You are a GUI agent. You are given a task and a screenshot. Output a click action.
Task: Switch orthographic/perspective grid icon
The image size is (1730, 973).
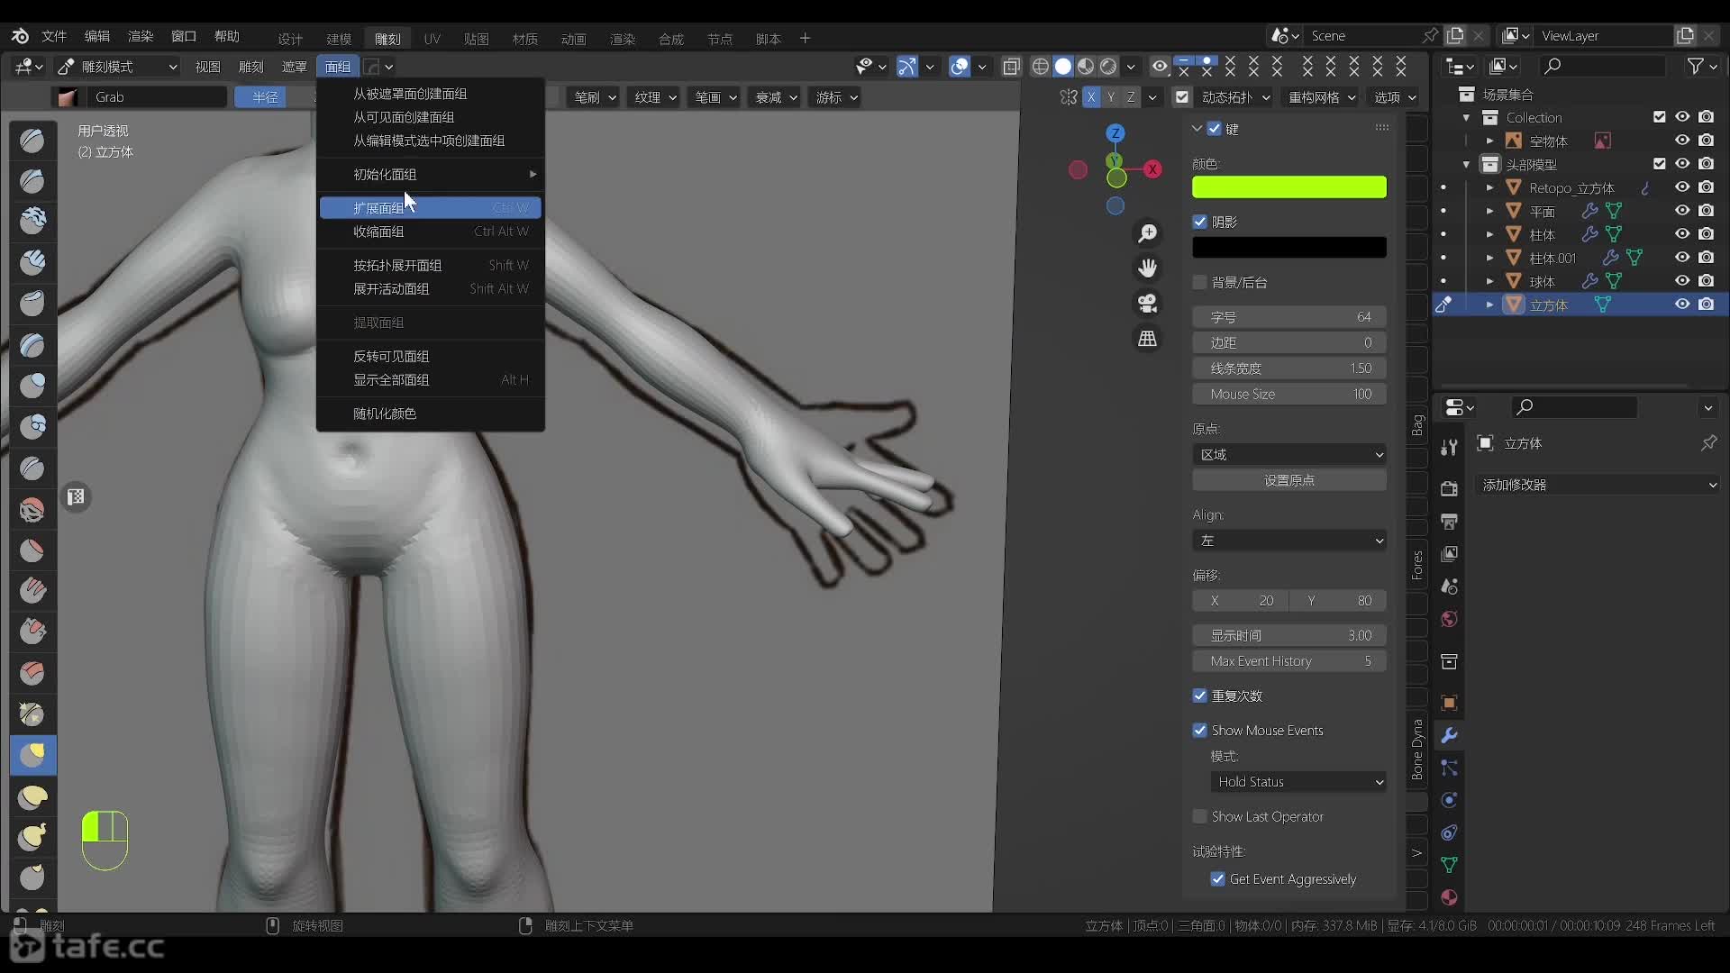1147,339
